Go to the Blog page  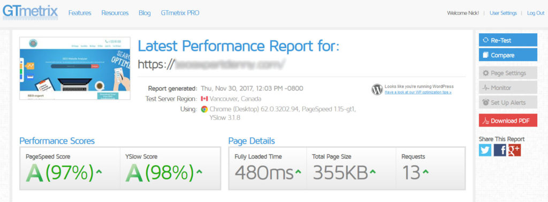pos(144,13)
